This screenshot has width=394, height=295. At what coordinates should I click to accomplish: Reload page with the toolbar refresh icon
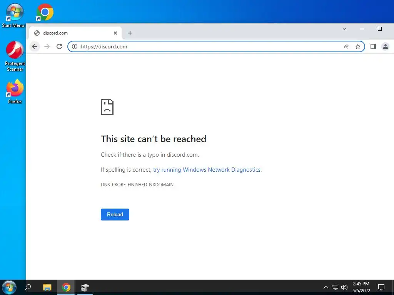point(59,46)
